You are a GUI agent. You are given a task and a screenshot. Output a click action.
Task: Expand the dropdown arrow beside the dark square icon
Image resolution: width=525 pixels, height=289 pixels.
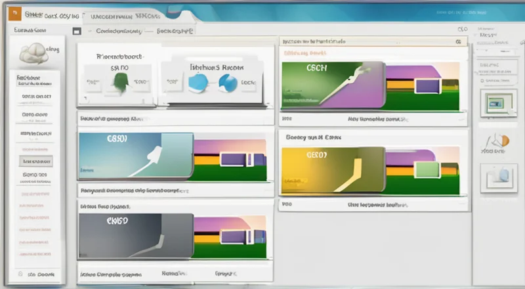pos(87,31)
